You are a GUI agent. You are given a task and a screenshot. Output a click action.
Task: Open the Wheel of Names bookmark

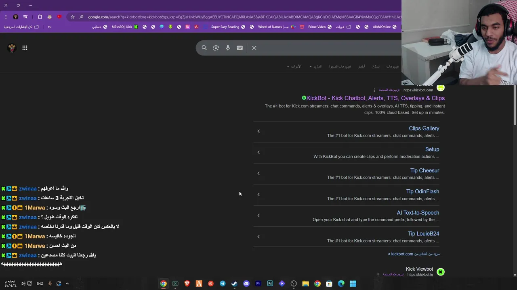[277, 27]
